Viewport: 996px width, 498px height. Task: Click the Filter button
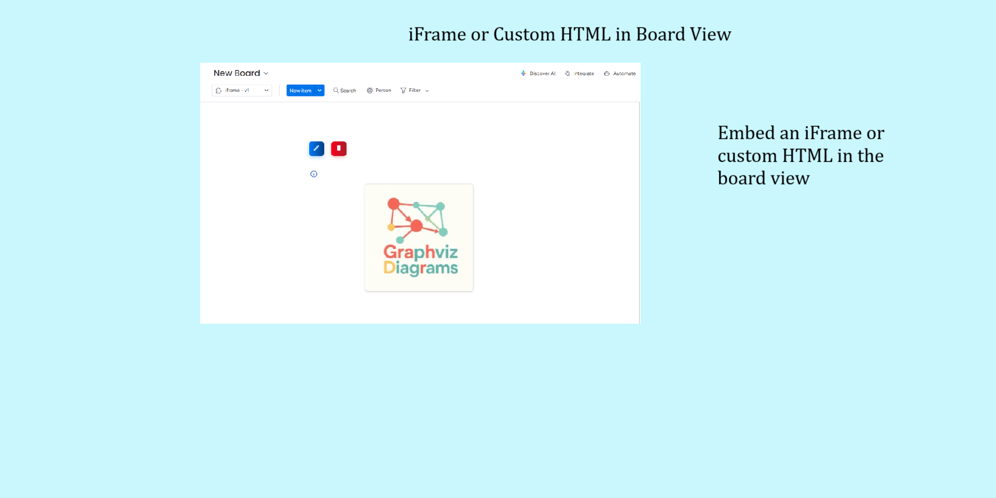410,90
